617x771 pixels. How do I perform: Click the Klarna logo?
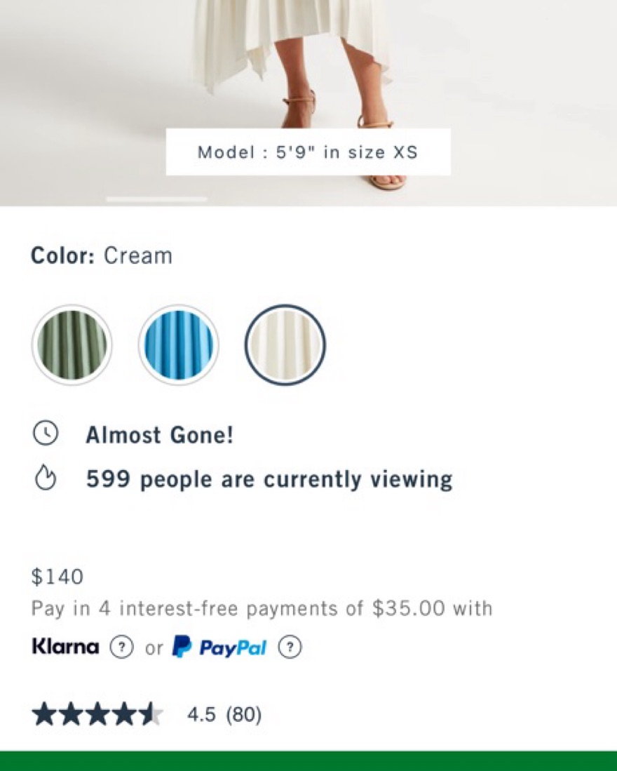tap(66, 647)
